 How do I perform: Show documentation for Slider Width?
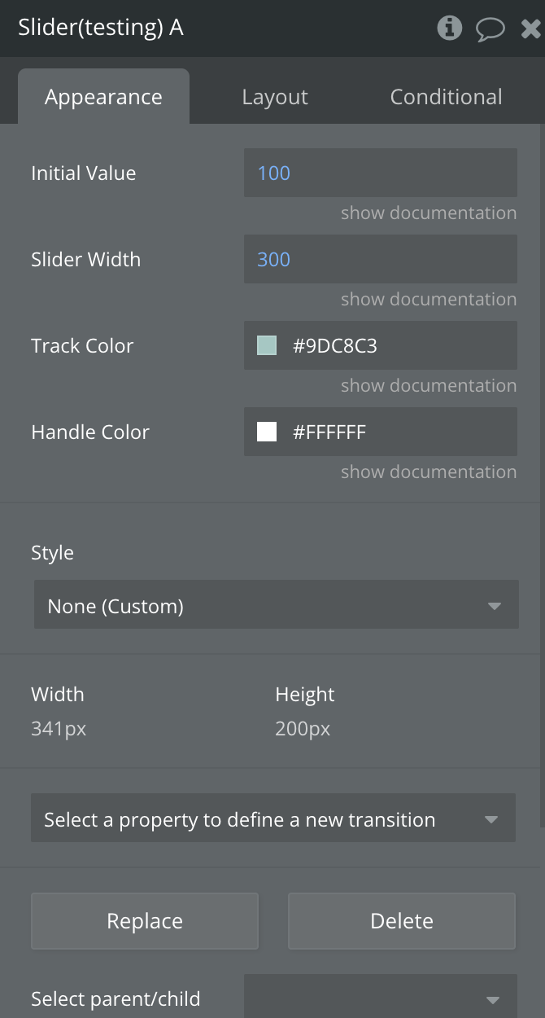click(x=429, y=300)
